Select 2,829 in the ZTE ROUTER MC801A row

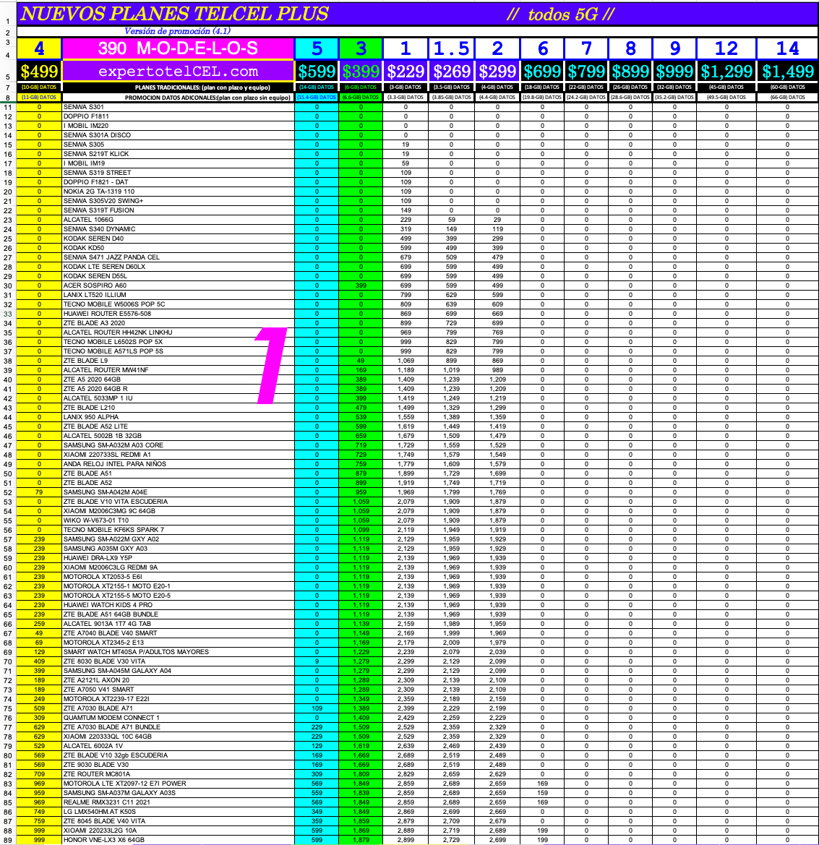click(406, 774)
